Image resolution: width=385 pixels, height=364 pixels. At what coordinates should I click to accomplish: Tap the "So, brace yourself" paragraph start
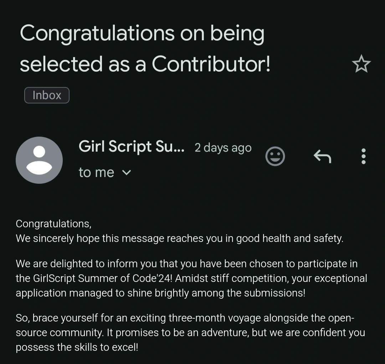coord(57,318)
